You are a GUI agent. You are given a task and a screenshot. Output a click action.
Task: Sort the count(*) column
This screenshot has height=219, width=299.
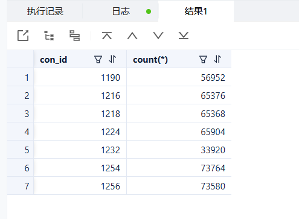(217, 59)
